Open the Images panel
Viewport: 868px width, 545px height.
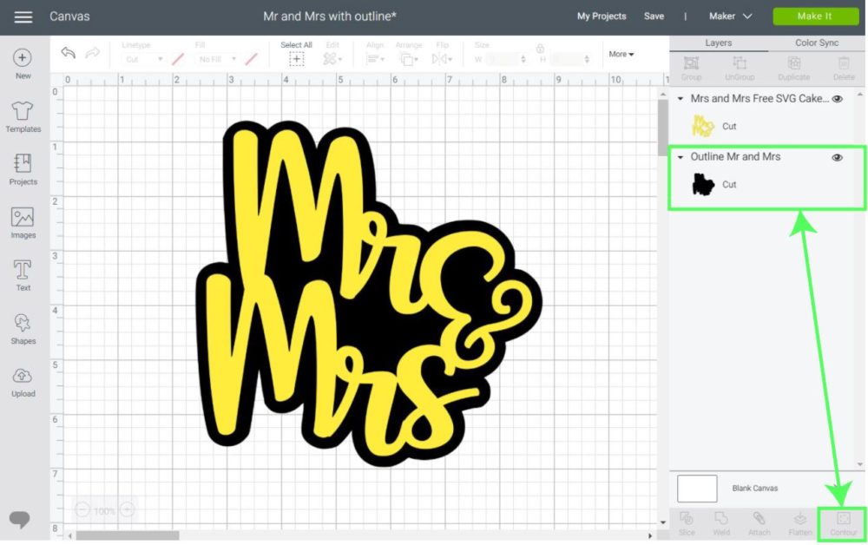pyautogui.click(x=23, y=217)
